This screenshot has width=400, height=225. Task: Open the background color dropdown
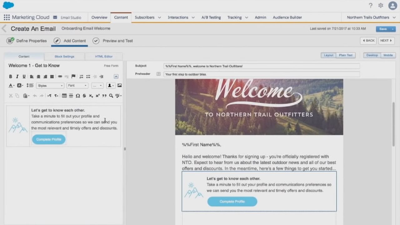[20, 86]
